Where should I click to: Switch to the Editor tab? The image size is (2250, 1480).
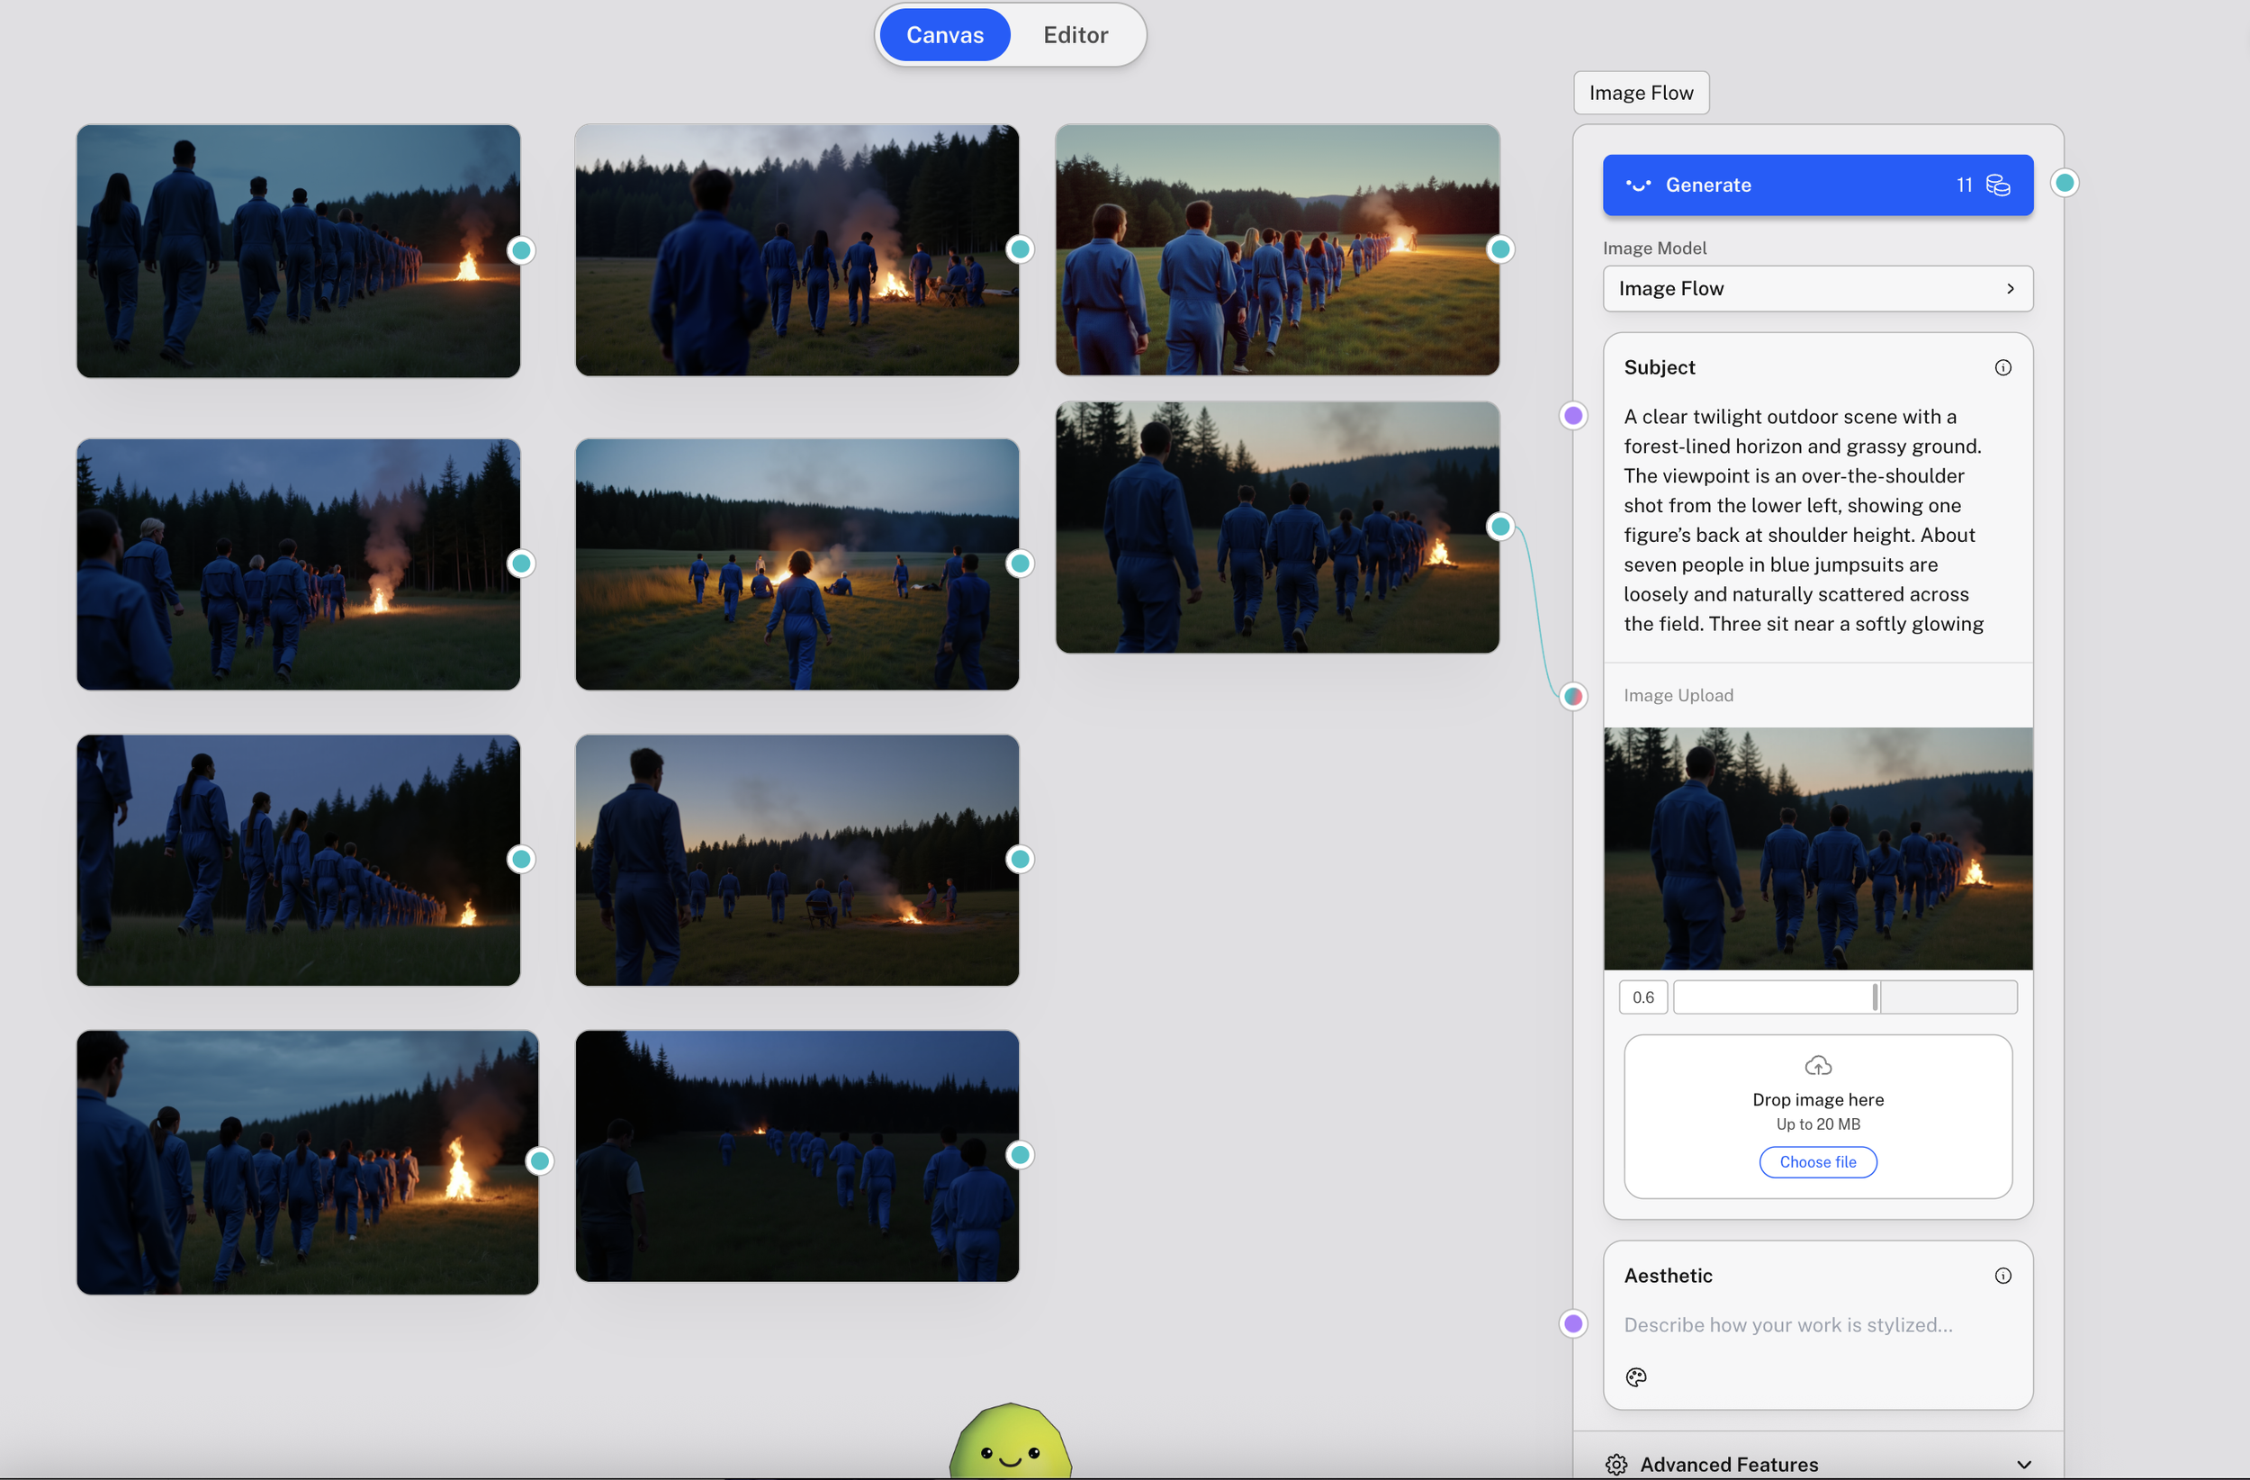point(1075,35)
